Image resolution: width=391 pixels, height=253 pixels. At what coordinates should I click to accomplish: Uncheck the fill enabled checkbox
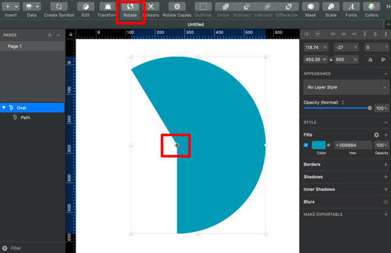pyautogui.click(x=306, y=145)
